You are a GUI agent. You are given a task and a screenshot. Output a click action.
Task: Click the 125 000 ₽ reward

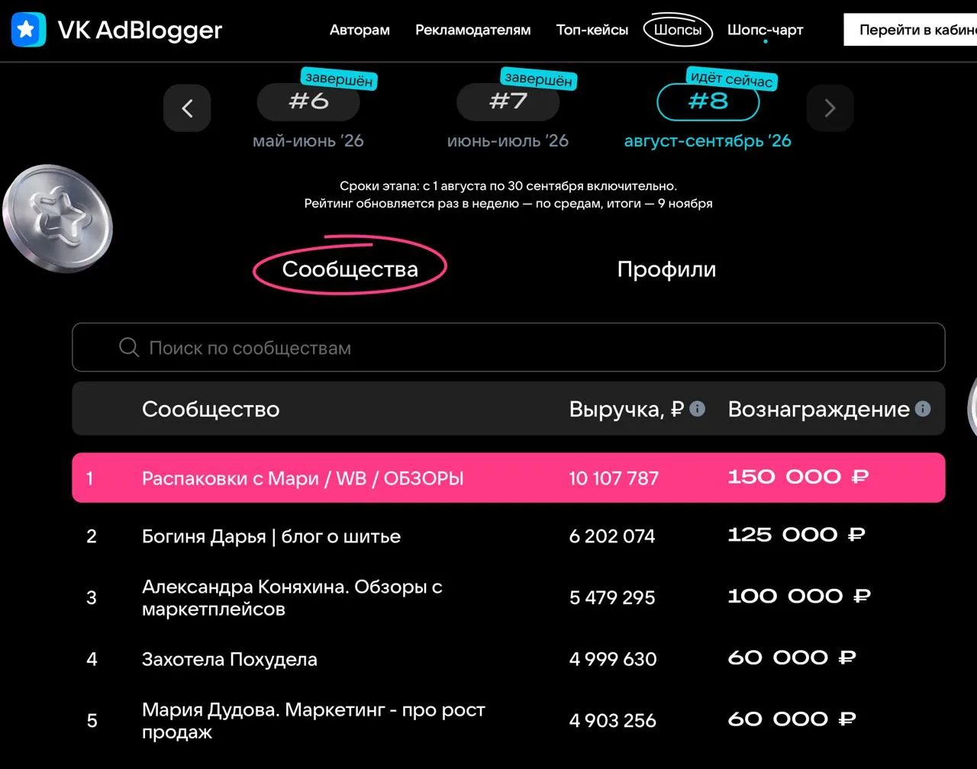796,536
